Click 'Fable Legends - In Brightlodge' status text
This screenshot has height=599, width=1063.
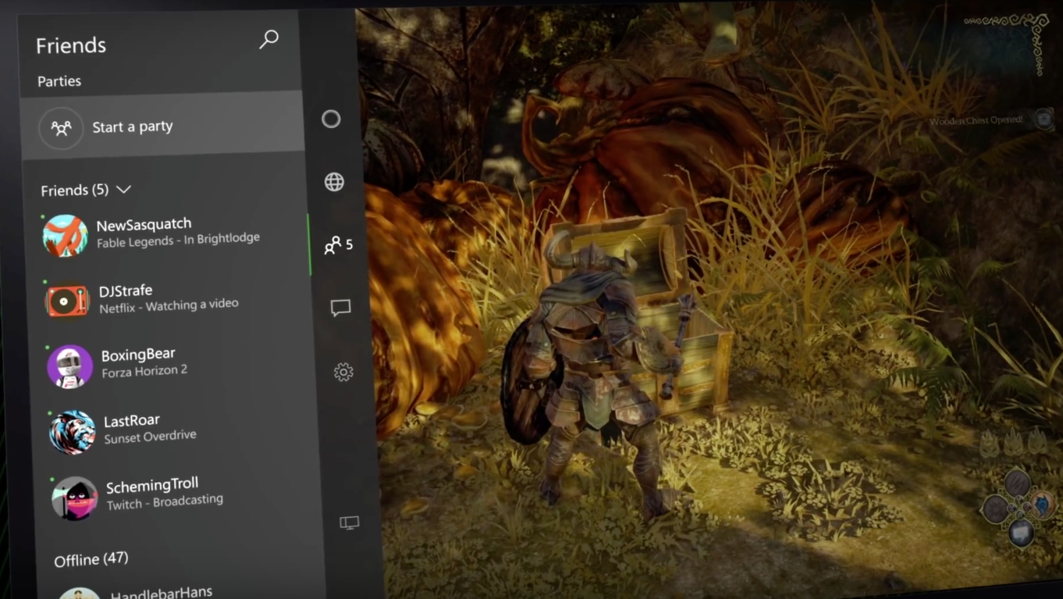click(178, 240)
